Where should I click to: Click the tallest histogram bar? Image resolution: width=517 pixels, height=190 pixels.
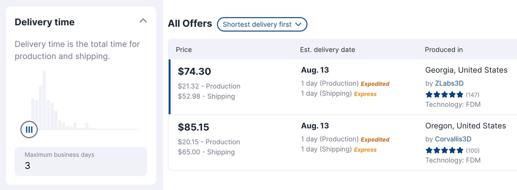(44, 100)
